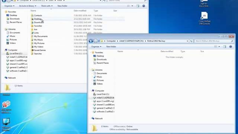
Task: Refresh the Rollout 2012 Backup address bar
Action: (191, 41)
